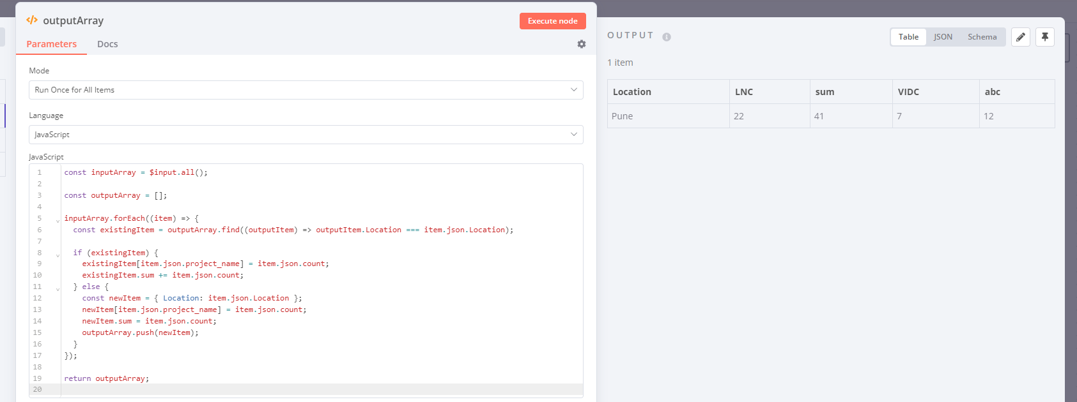Select Table output view
This screenshot has width=1077, height=402.
click(x=908, y=37)
